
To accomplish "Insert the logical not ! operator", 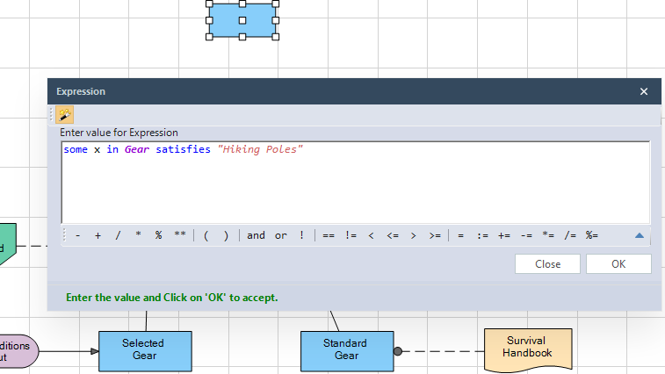I will pos(301,235).
